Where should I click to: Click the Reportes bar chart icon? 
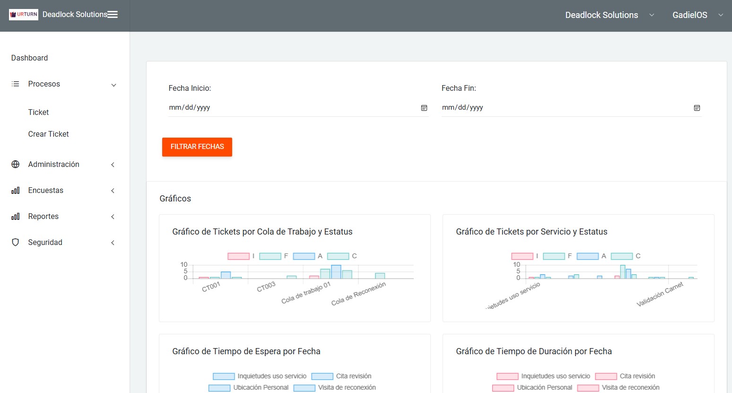click(16, 216)
